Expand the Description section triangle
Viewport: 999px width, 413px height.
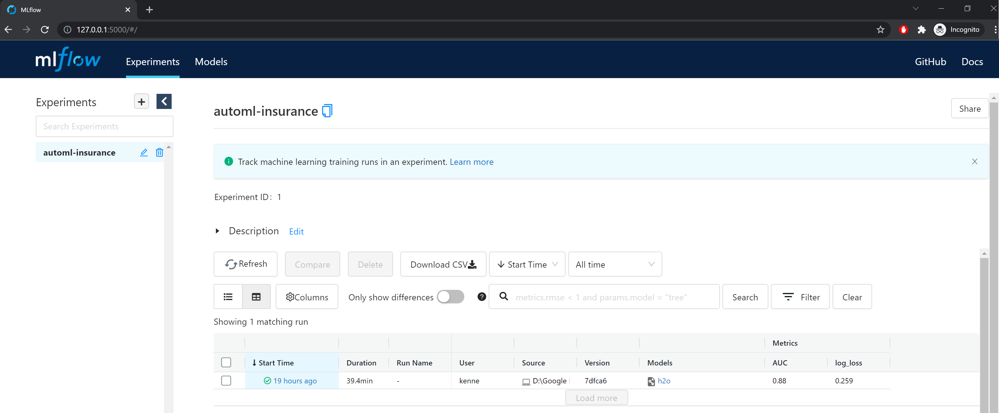click(x=217, y=231)
